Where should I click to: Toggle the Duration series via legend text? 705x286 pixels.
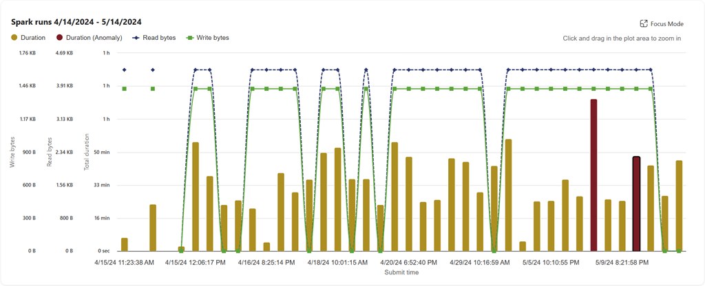tap(34, 38)
